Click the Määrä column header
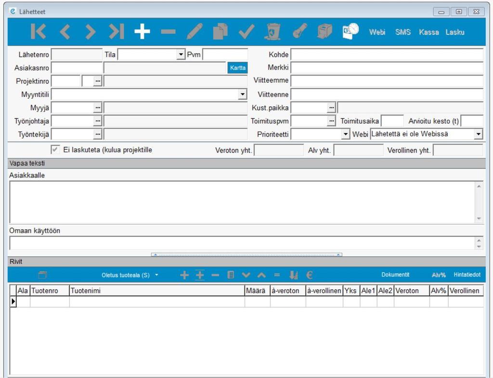This screenshot has width=493, height=378. pyautogui.click(x=258, y=290)
